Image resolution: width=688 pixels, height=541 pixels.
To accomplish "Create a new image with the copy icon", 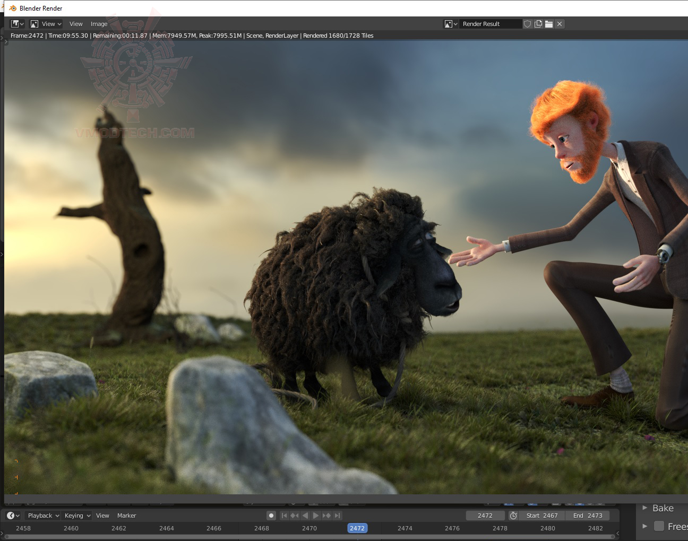I will 538,24.
